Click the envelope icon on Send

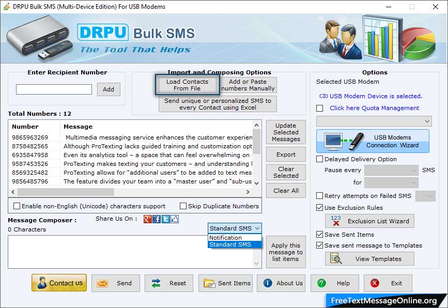(102, 283)
